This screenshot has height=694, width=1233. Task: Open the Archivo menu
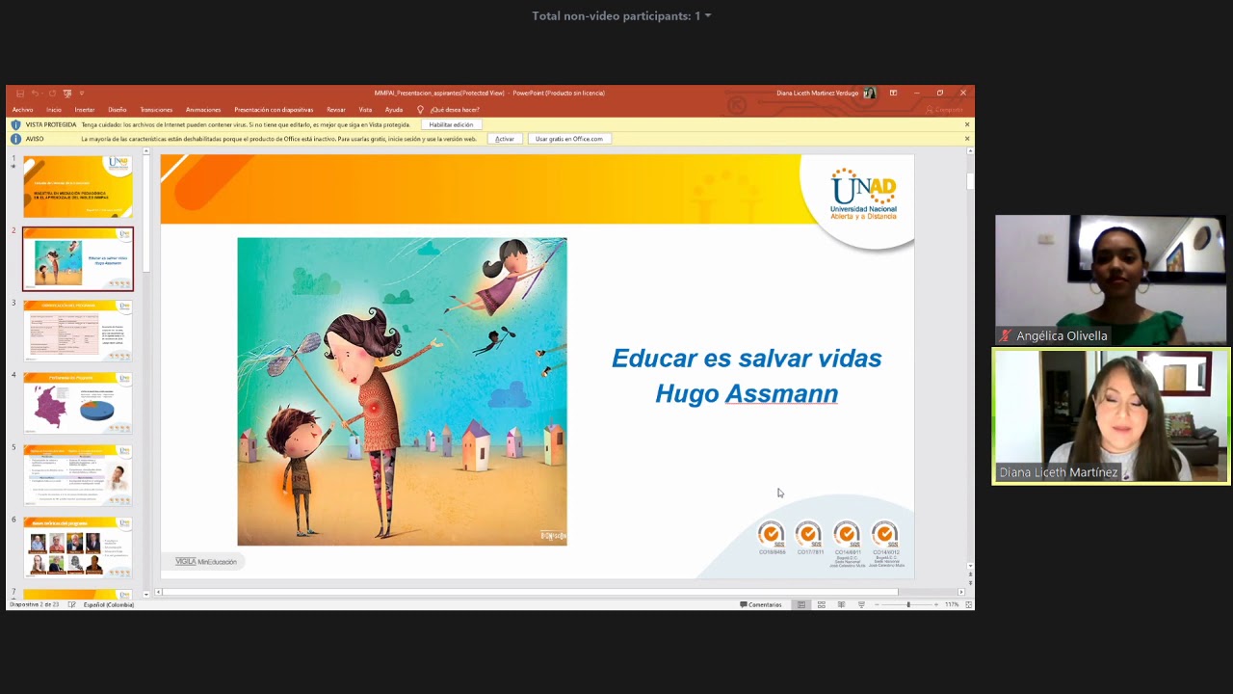[22, 110]
